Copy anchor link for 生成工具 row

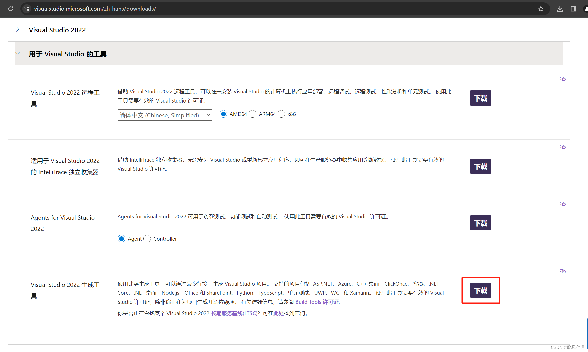[x=563, y=271]
